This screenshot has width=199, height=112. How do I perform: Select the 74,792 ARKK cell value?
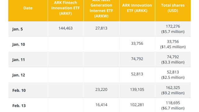137,59
